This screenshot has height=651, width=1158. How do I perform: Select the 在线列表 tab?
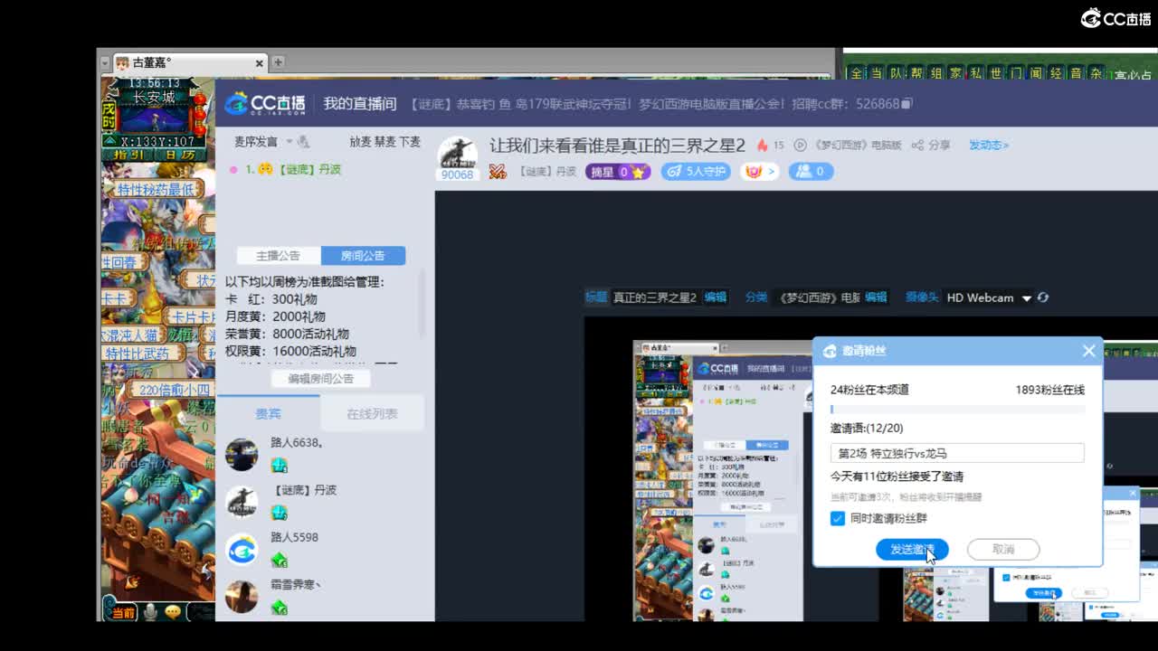(372, 413)
